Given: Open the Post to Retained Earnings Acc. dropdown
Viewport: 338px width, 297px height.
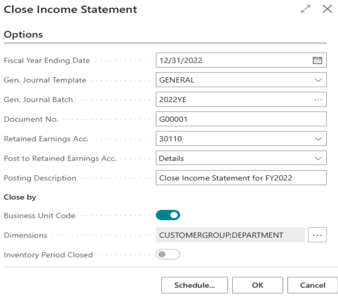Looking at the screenshot, I should (317, 158).
